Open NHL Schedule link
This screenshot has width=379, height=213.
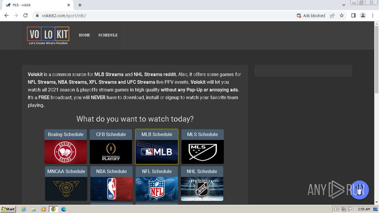202,171
